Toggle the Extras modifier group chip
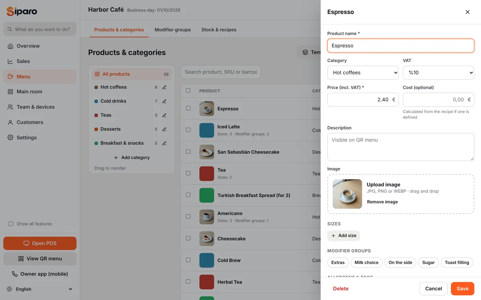 338,262
